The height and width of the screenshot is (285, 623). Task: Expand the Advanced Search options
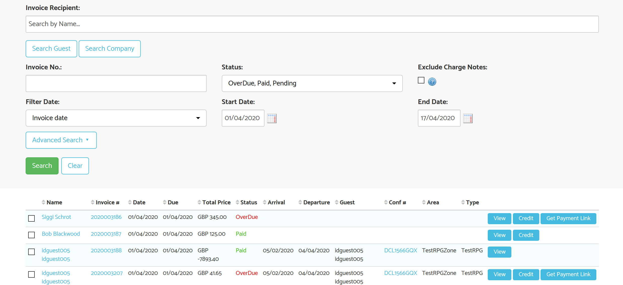pyautogui.click(x=61, y=140)
